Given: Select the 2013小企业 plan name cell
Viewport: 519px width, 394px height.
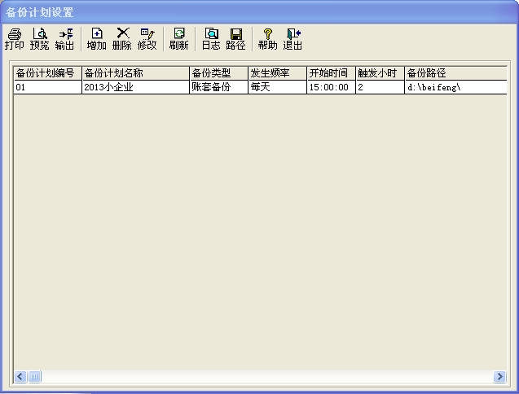Looking at the screenshot, I should tap(135, 87).
